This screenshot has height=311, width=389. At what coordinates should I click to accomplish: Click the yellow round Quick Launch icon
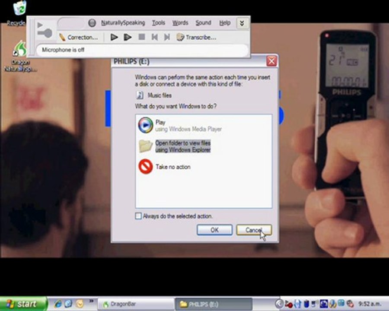pos(80,304)
